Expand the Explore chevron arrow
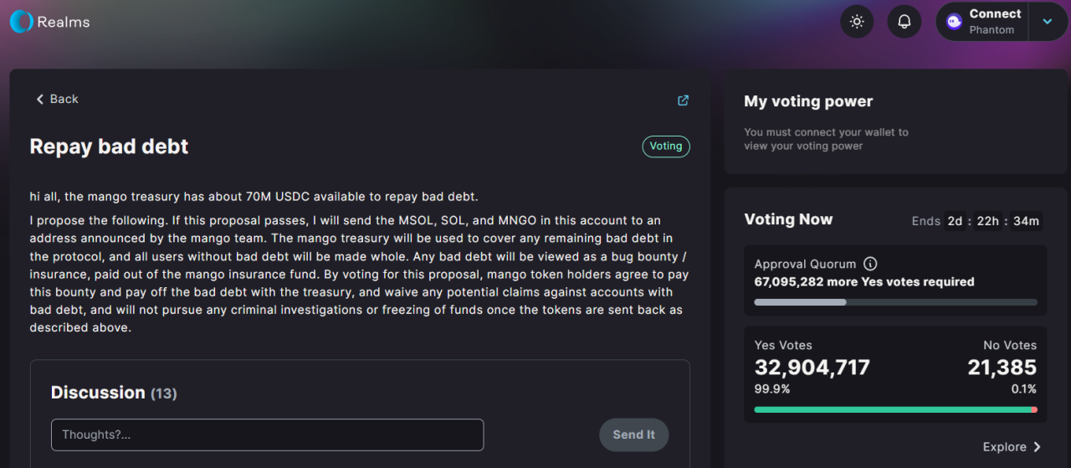This screenshot has width=1071, height=468. [1038, 447]
